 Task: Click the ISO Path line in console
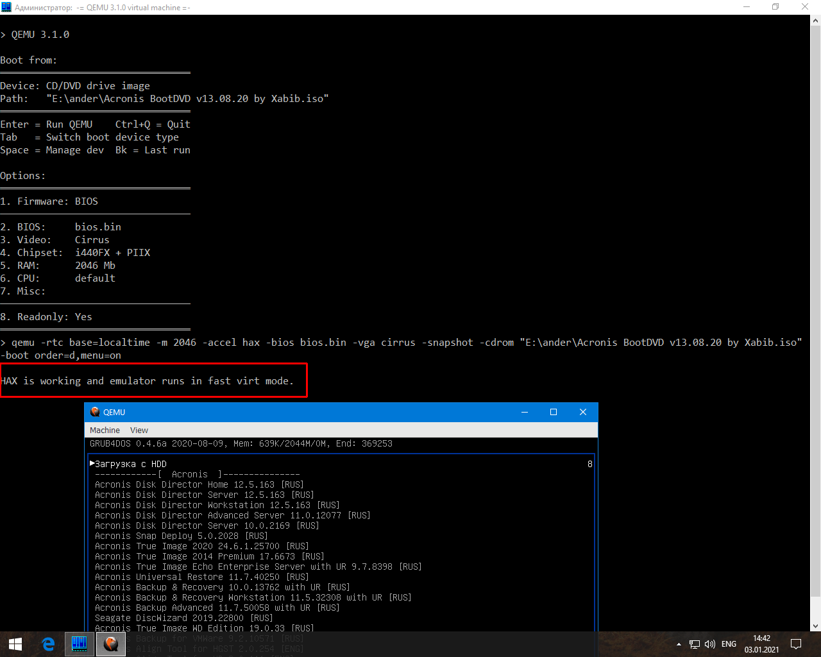165,99
